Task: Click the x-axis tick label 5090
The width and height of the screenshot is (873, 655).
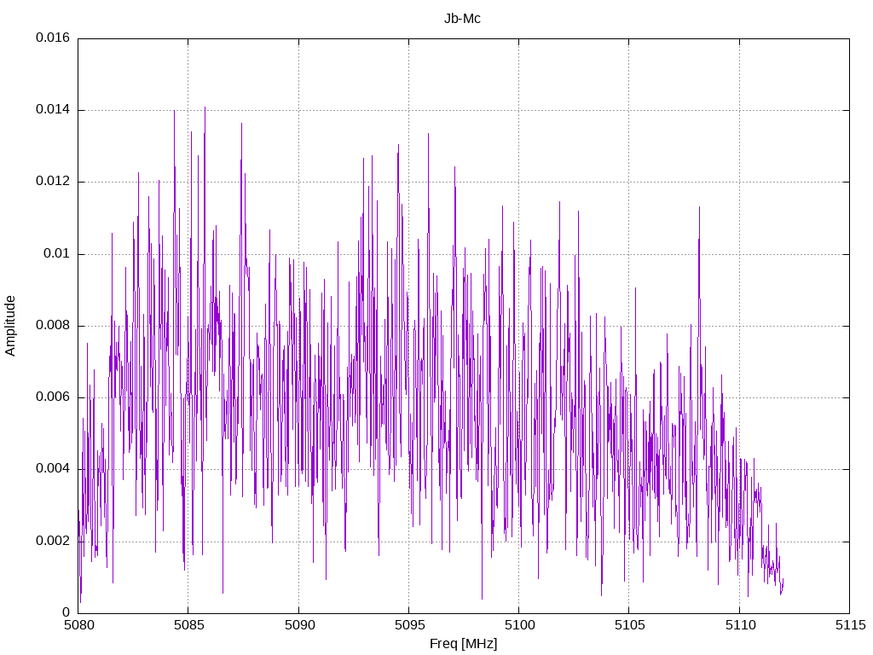Action: click(x=299, y=625)
